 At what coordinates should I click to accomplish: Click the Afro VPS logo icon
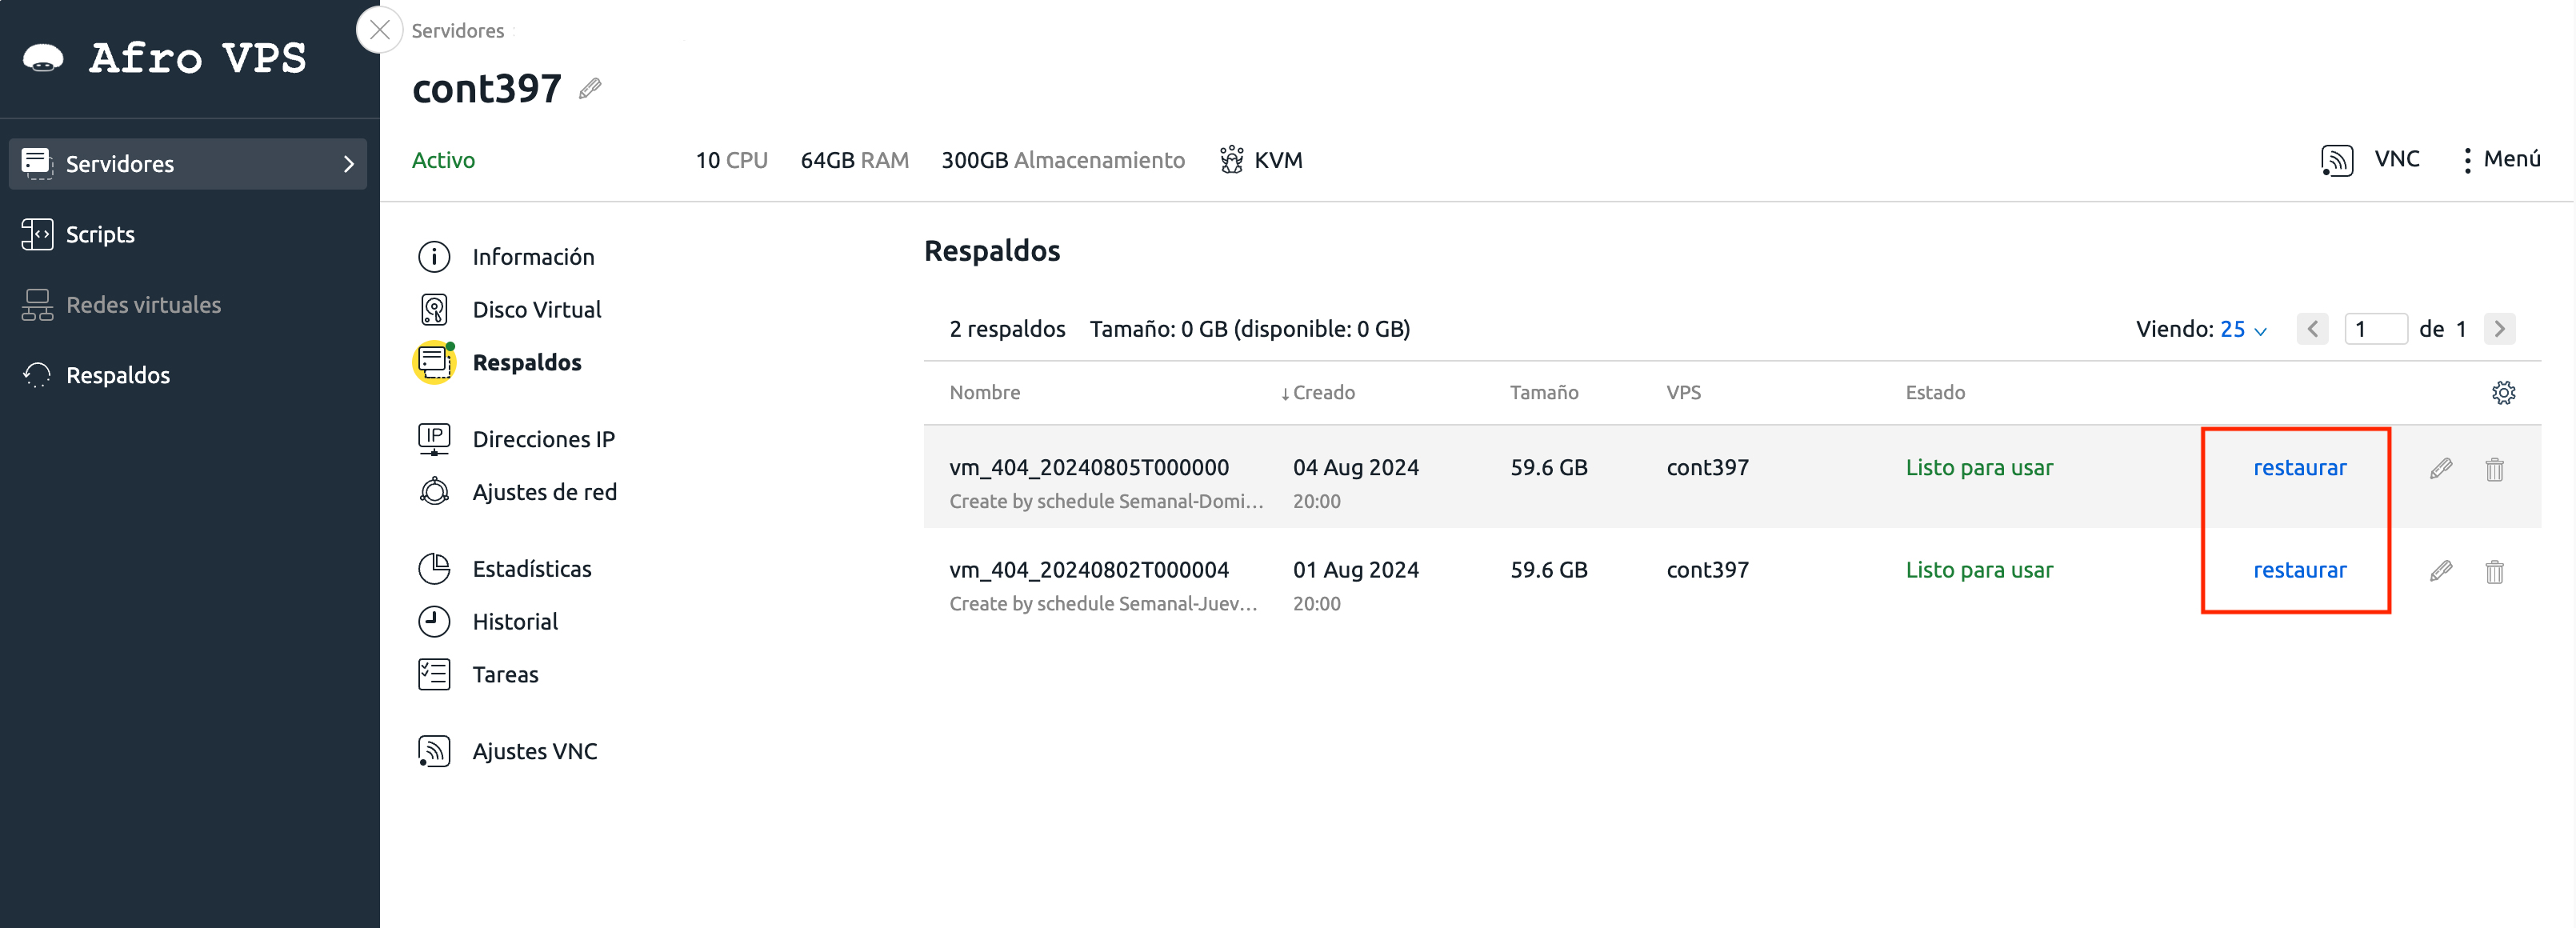pos(43,58)
